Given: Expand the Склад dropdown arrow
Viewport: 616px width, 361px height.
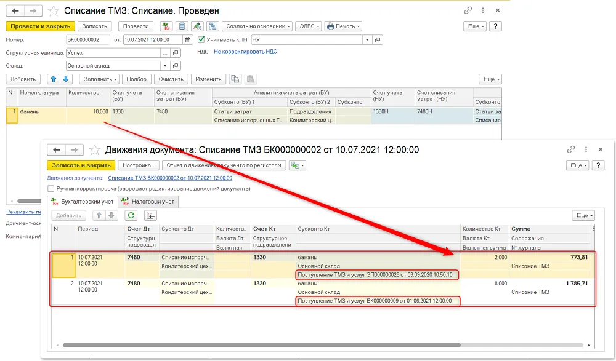Looking at the screenshot, I should click(x=165, y=66).
